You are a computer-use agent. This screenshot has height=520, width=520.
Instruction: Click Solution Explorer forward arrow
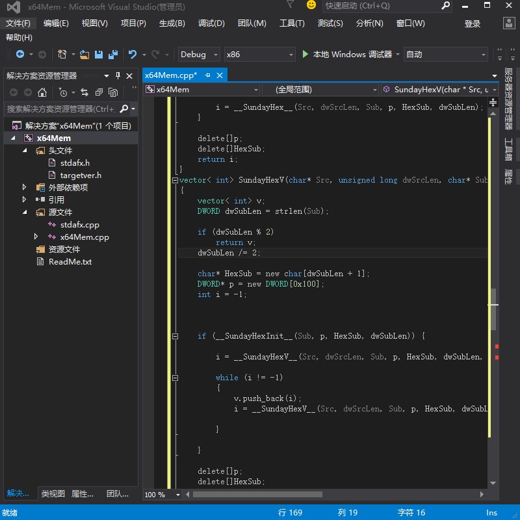[x=28, y=92]
